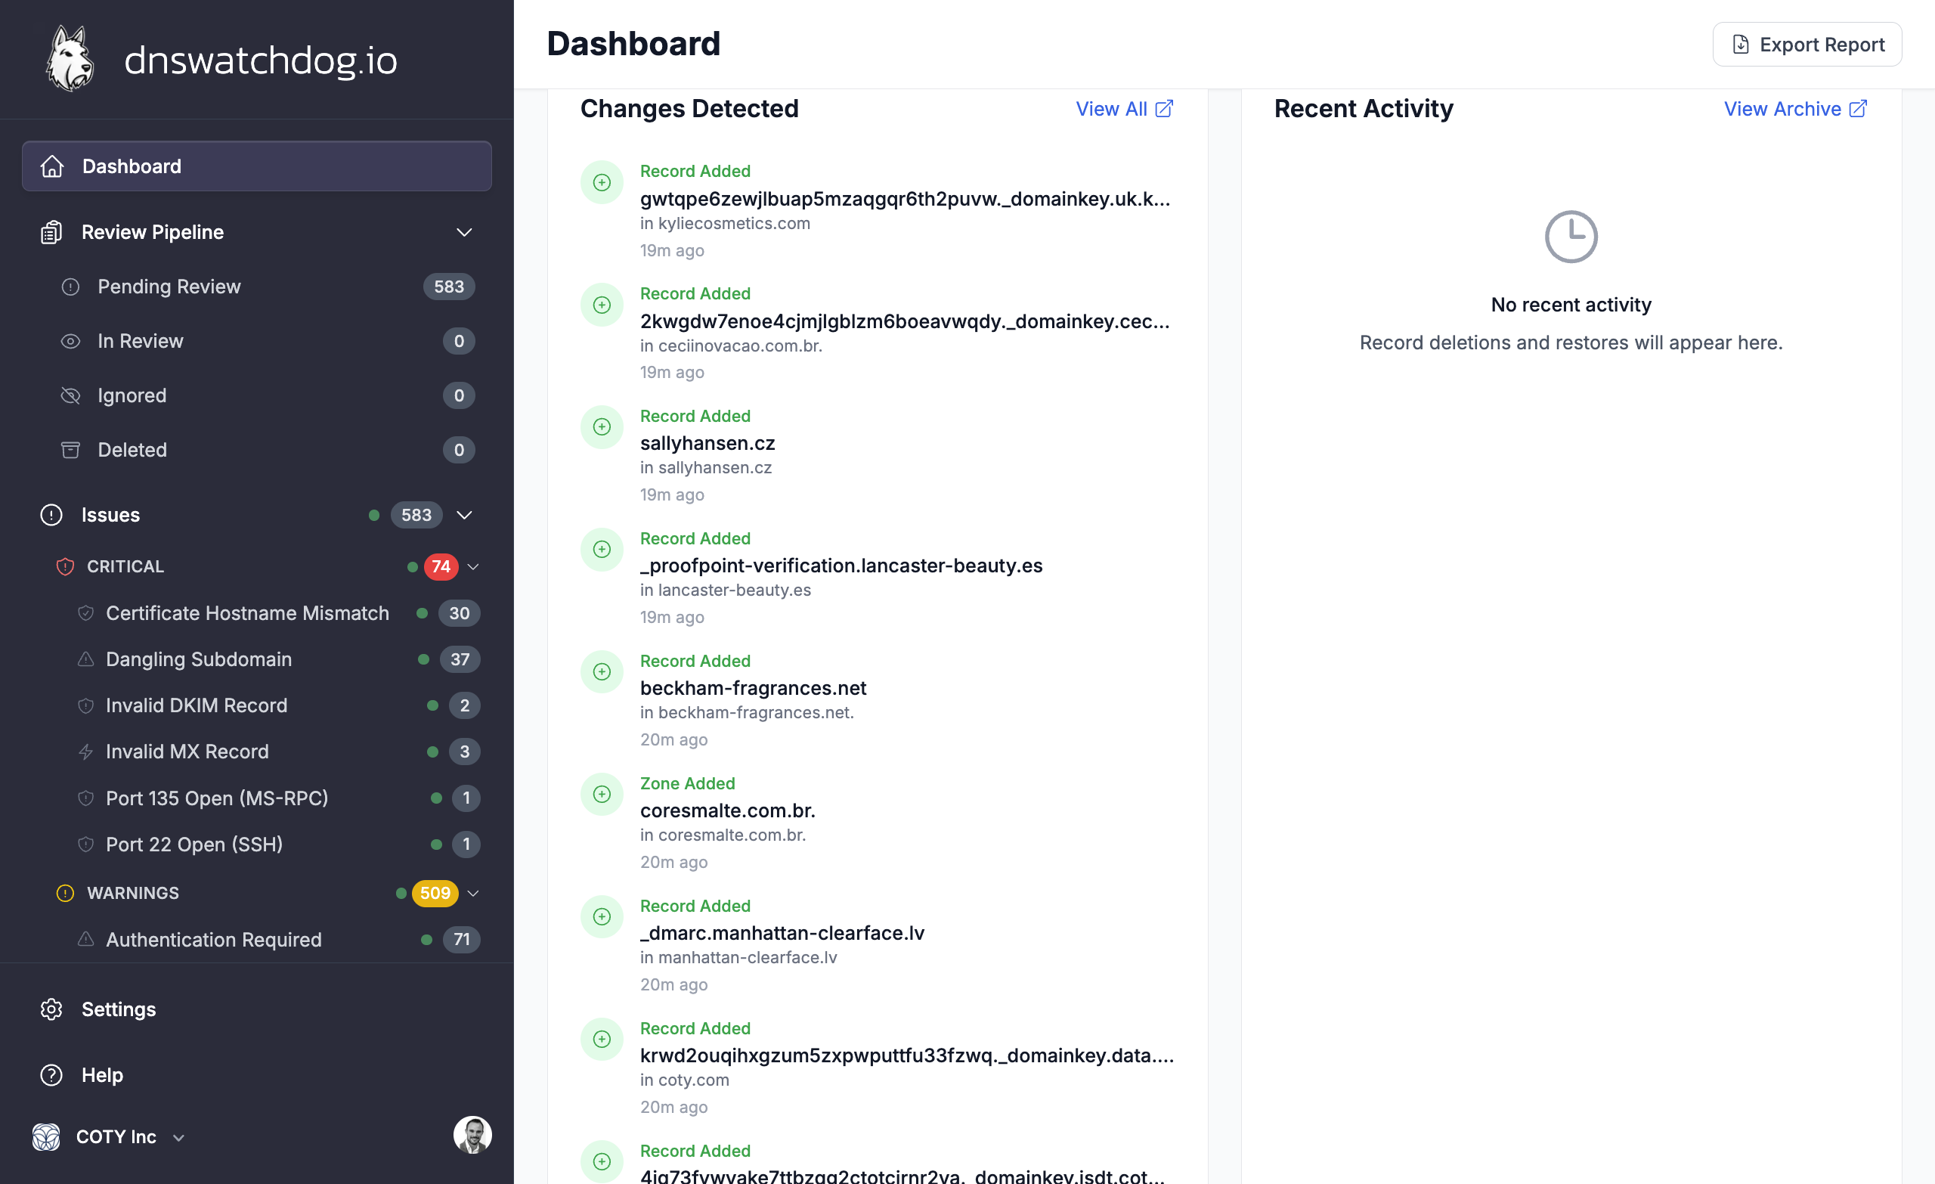1935x1184 pixels.
Task: Click the Deleted archive box icon
Action: [71, 450]
